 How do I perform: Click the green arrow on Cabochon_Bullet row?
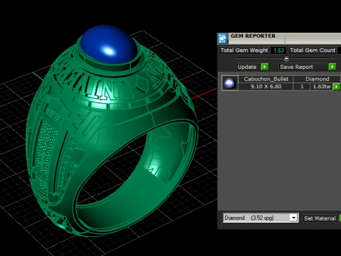[337, 87]
